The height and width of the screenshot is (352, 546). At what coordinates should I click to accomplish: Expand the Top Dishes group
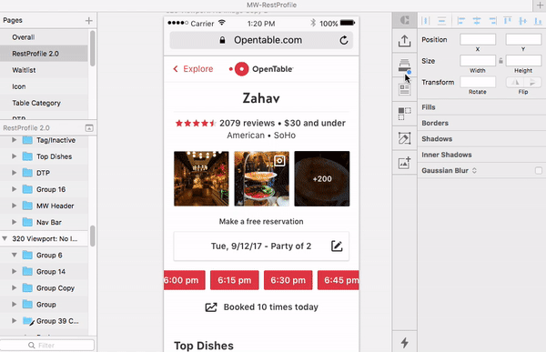coord(15,156)
